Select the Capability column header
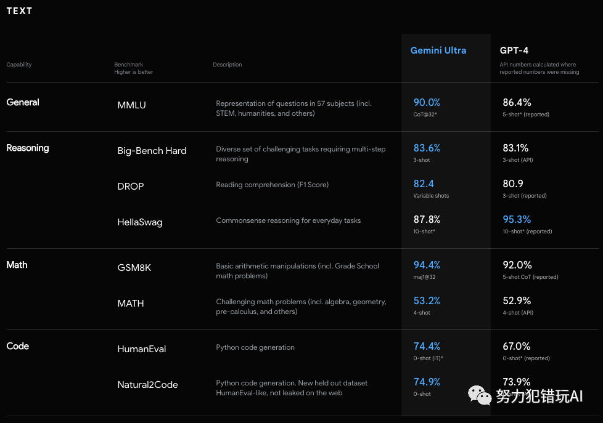603x423 pixels. click(19, 65)
